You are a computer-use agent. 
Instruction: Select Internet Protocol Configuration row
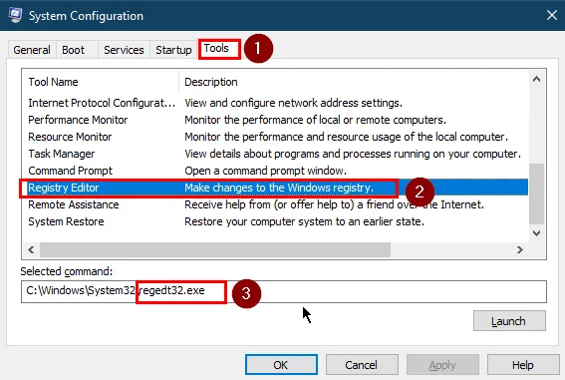click(x=275, y=103)
